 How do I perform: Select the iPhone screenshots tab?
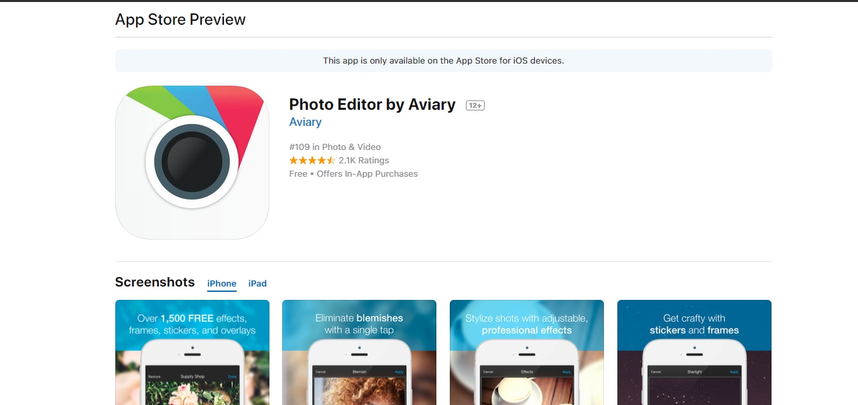tap(222, 284)
